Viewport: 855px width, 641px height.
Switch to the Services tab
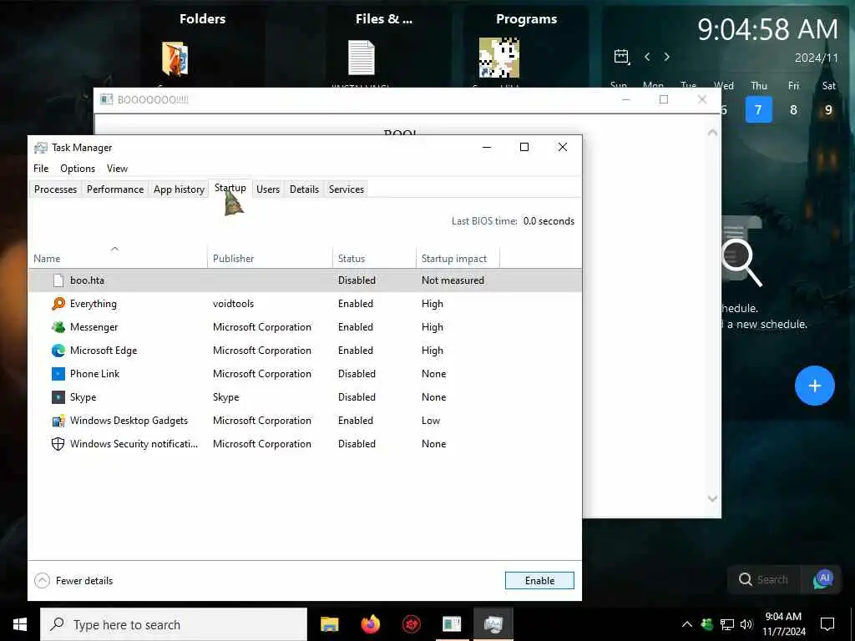click(347, 189)
